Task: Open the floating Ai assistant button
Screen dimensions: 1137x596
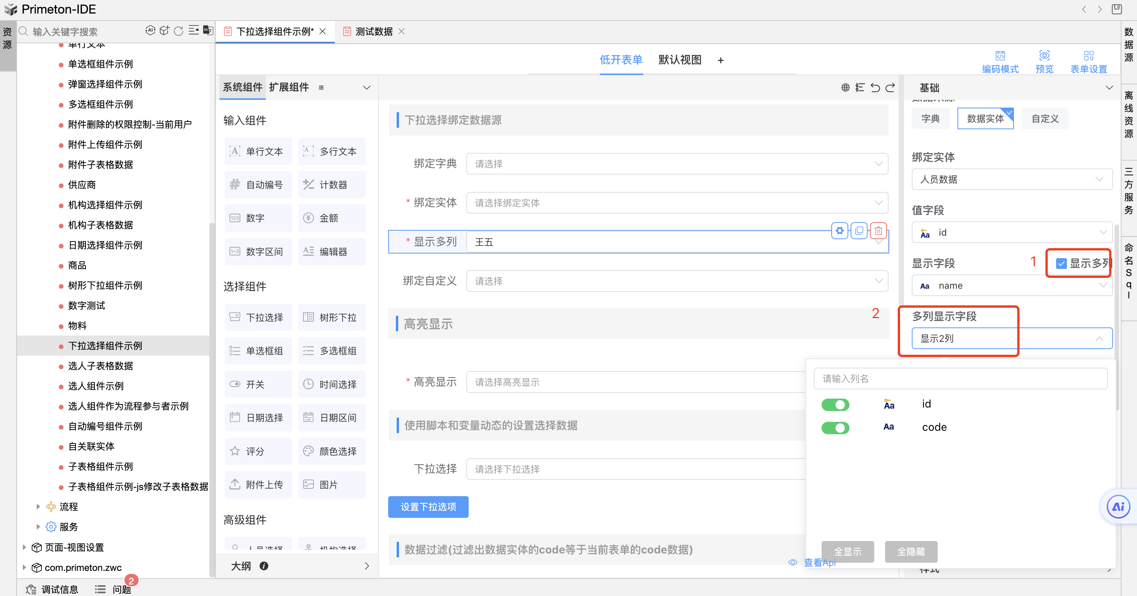Action: click(x=1118, y=506)
